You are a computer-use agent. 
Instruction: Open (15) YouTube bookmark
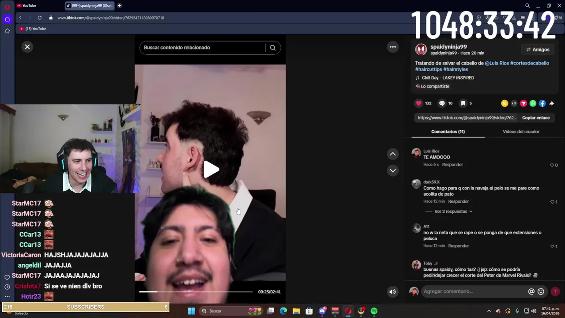(33, 29)
